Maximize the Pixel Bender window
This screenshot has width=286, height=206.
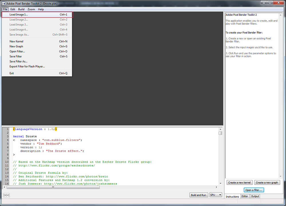pos(270,3)
